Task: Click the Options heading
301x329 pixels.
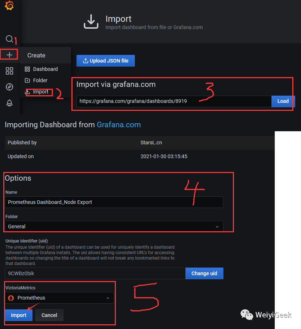Action: [x=18, y=178]
